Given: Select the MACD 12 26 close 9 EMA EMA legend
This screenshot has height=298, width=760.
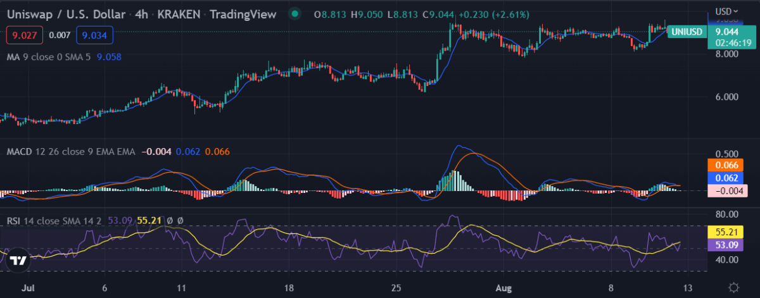Looking at the screenshot, I should (70, 151).
